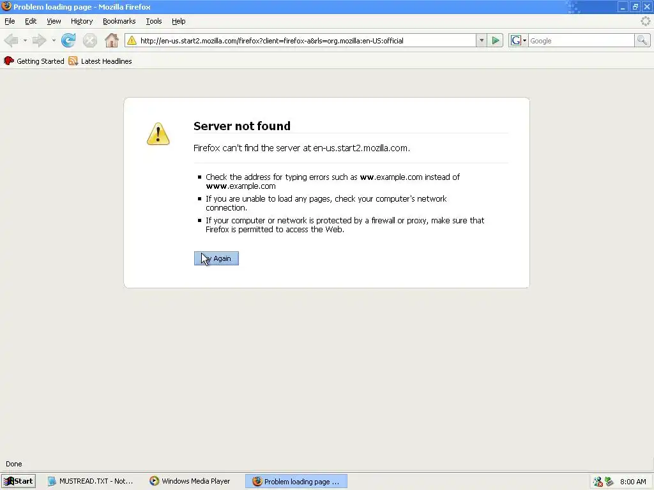
Task: Click the Forward arrow button
Action: (39, 40)
